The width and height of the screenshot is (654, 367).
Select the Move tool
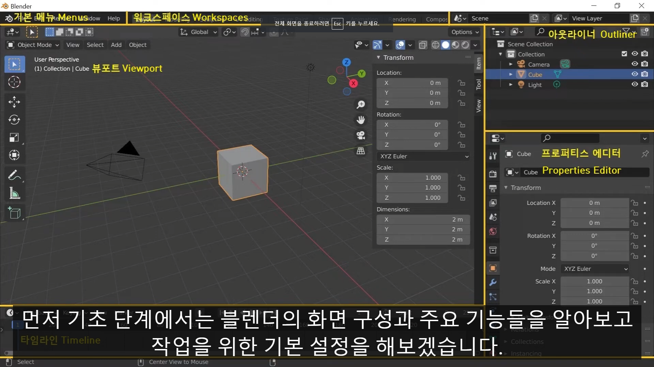14,102
